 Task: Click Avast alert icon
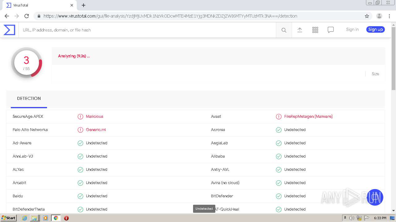[279, 117]
